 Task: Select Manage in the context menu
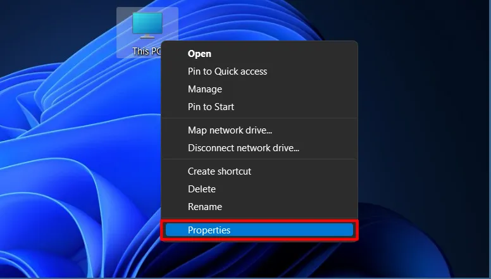(259, 89)
